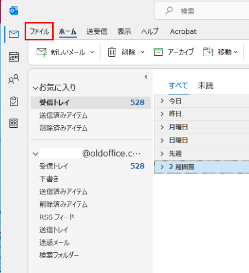The width and height of the screenshot is (249, 273).
Task: Click the アーカイブ archive box icon
Action: pyautogui.click(x=158, y=52)
